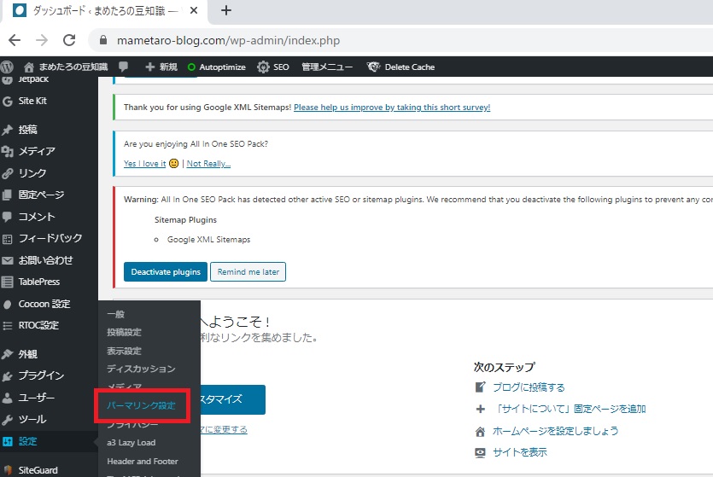This screenshot has height=477, width=713.
Task: Select Header and Footer submenu item
Action: coord(143,461)
